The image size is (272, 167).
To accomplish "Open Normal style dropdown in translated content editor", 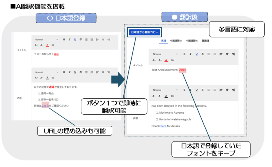I will (x=165, y=90).
